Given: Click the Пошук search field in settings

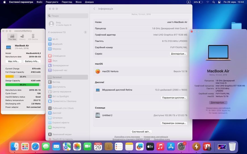Looking at the screenshot, I should tap(68, 16).
